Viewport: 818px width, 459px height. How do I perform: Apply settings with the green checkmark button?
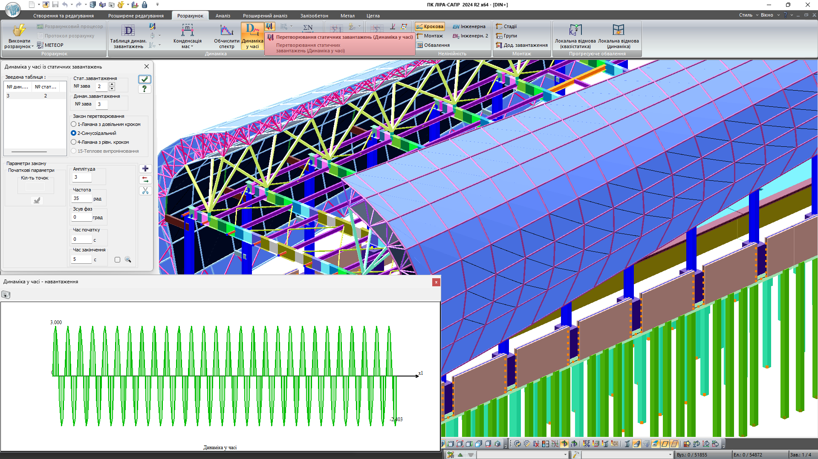coord(145,79)
